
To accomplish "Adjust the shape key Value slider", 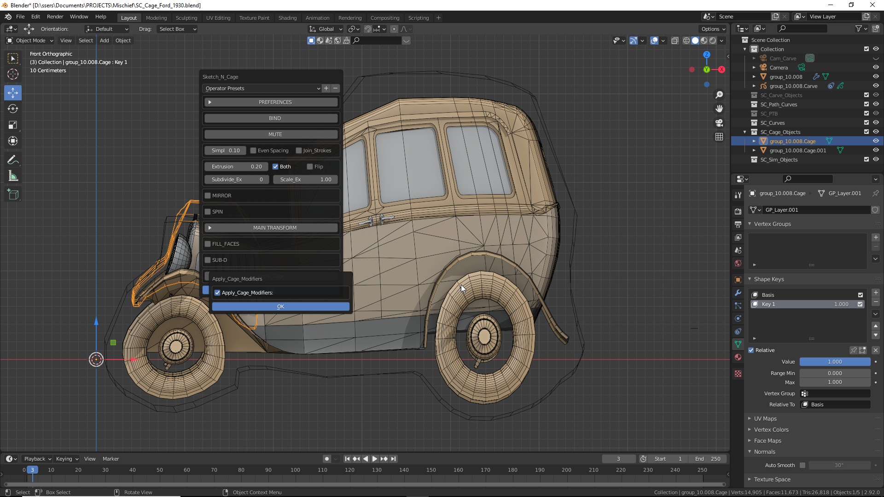I will (835, 362).
